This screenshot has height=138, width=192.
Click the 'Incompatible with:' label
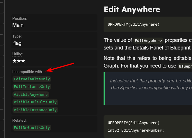[x=28, y=72]
